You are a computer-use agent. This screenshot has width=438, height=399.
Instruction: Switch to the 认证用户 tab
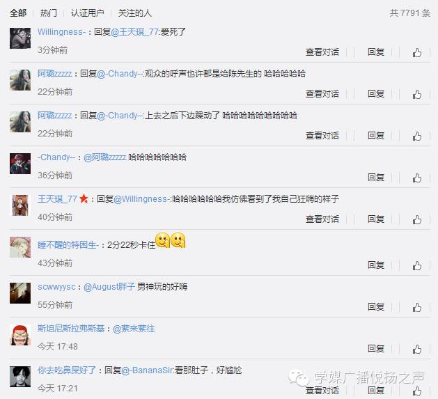[x=88, y=13]
